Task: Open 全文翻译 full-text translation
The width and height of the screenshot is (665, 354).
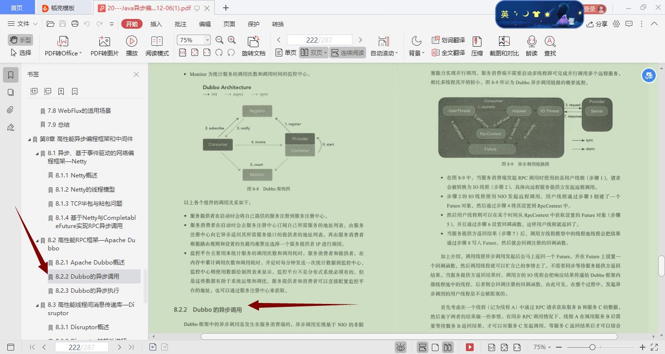Action: [x=448, y=53]
